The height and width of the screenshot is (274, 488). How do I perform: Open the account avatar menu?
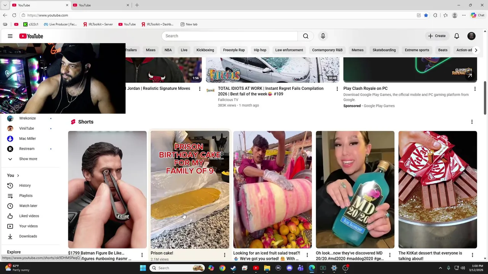pyautogui.click(x=472, y=36)
